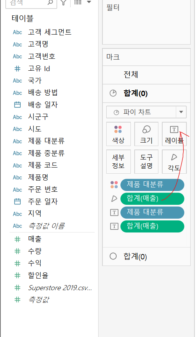The height and width of the screenshot is (337, 196).
Task: Click the Abc icon beside 고객 세그먼트
Action: pos(17,32)
